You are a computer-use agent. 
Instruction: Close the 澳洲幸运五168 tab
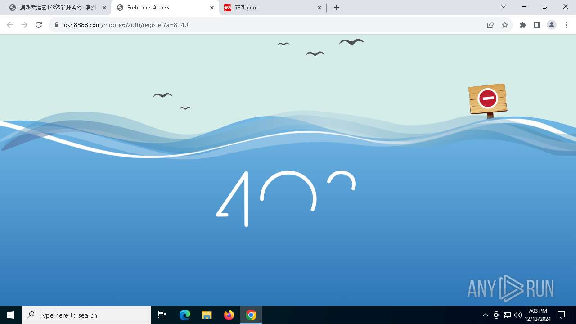click(104, 8)
